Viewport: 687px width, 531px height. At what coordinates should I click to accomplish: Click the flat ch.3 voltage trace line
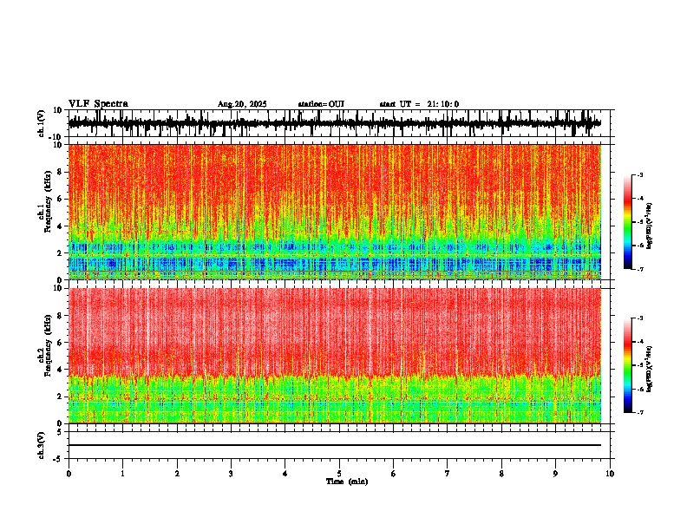[335, 445]
